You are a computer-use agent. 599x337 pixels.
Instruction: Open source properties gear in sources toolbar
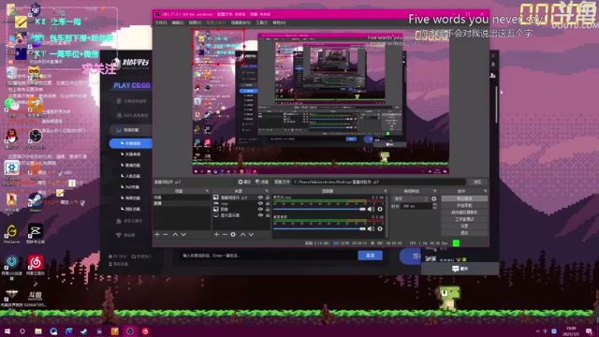[233, 234]
